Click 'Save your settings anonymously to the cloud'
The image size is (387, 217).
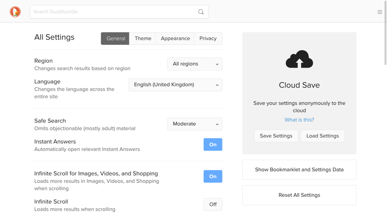(x=299, y=107)
